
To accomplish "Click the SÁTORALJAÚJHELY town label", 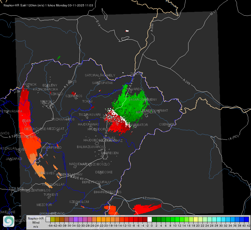I will (x=100, y=75).
